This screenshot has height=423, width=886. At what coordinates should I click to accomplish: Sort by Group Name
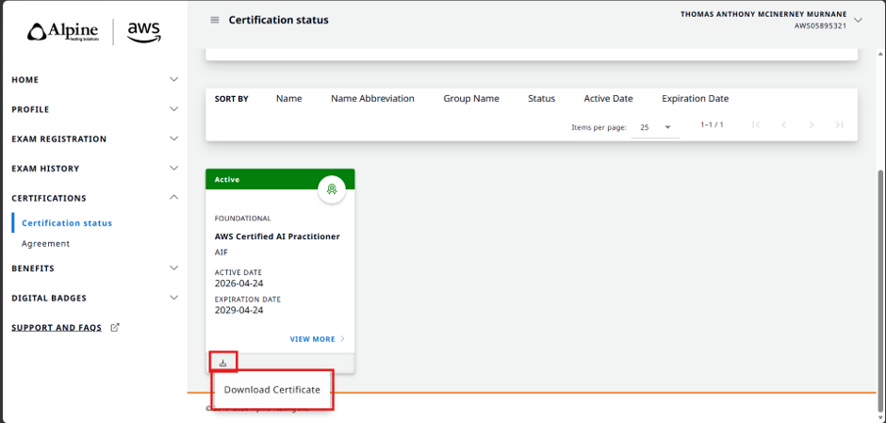[471, 98]
